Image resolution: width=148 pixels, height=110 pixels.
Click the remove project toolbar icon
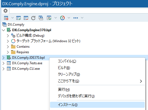pyautogui.click(x=26, y=18)
